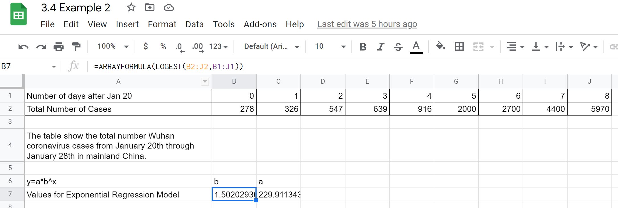Open the Format menu

click(162, 24)
